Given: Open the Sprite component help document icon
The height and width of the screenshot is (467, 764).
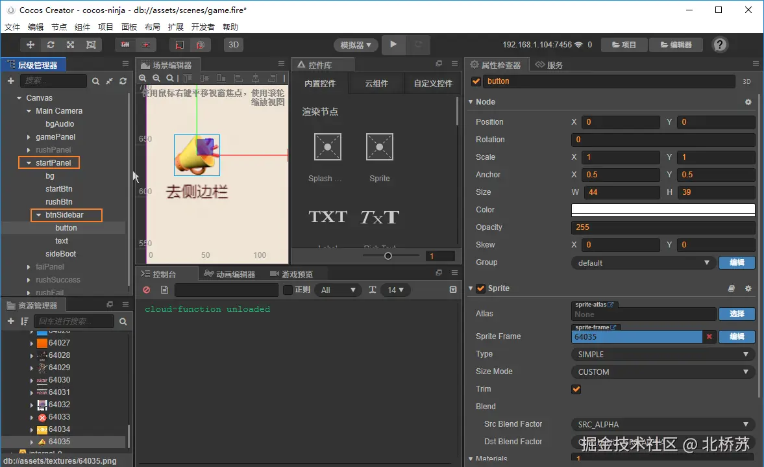Looking at the screenshot, I should click(732, 288).
